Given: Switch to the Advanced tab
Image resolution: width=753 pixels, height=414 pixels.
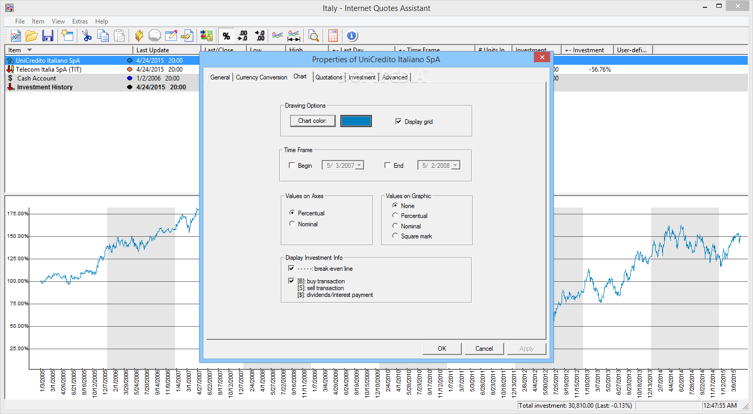Looking at the screenshot, I should coord(395,77).
